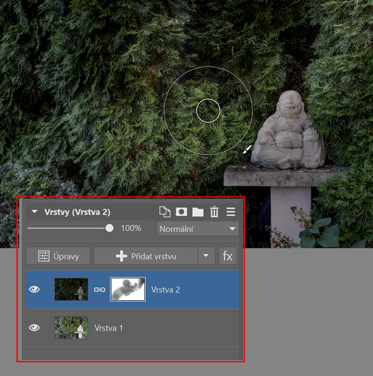Click the Úpravy button
This screenshot has height=376, width=373.
tap(58, 256)
